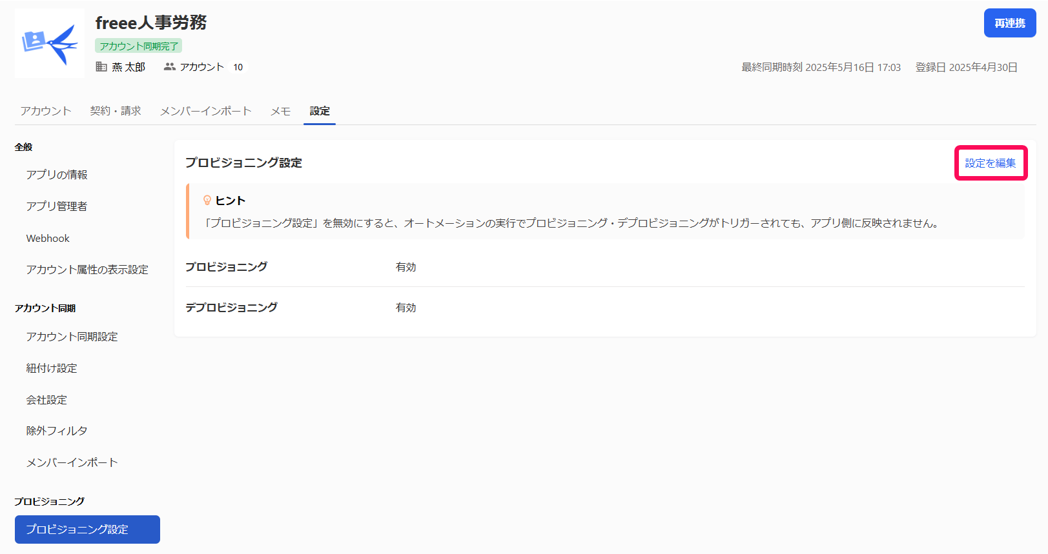Click the アカウント同期完了 status badge
1048x554 pixels.
click(x=139, y=46)
